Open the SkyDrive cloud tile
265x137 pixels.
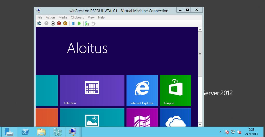(x=175, y=117)
